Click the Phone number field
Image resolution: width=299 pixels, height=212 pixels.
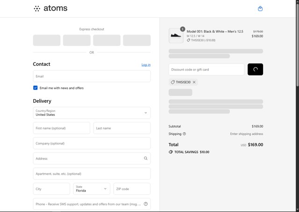(92, 204)
